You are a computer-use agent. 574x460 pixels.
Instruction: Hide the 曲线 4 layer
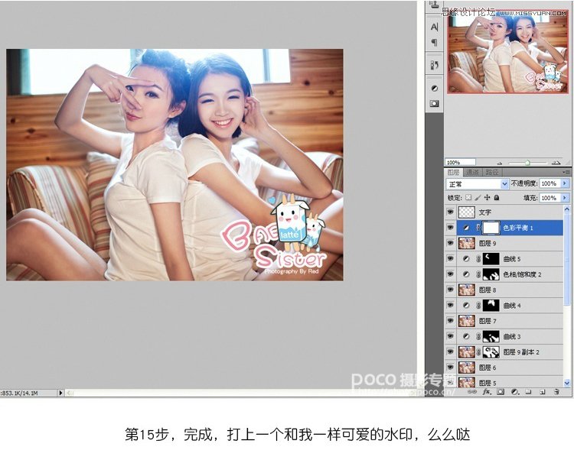450,305
